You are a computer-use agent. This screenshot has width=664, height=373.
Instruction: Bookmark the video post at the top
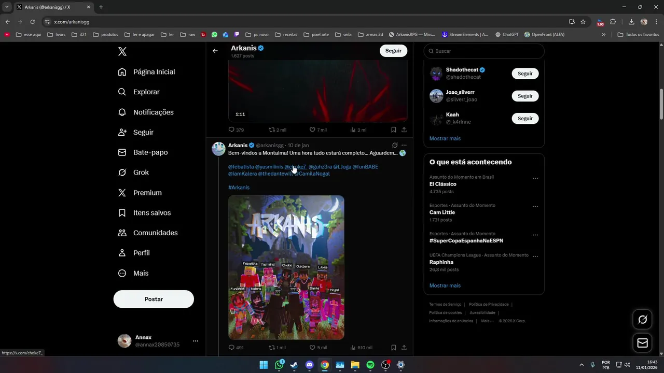pos(394,130)
